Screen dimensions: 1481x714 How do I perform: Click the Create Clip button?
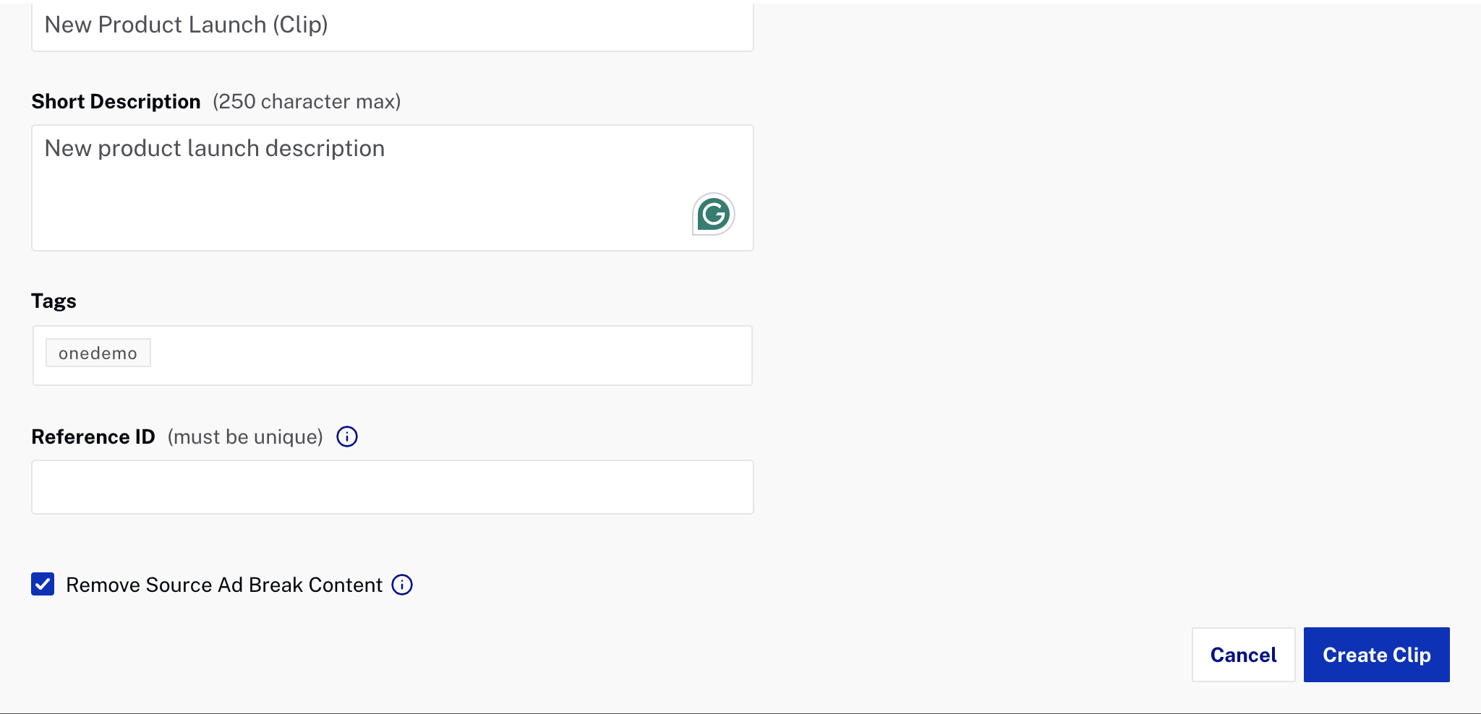point(1376,655)
